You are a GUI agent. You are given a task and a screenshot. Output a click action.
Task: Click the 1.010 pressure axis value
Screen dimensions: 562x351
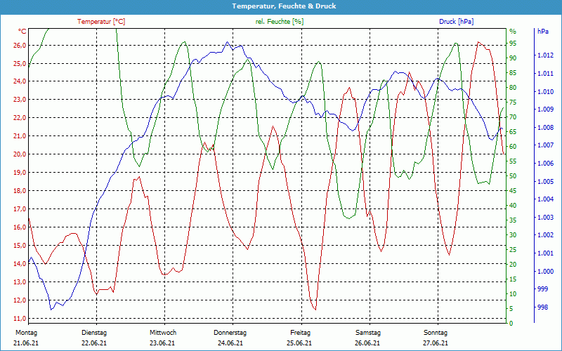click(545, 92)
